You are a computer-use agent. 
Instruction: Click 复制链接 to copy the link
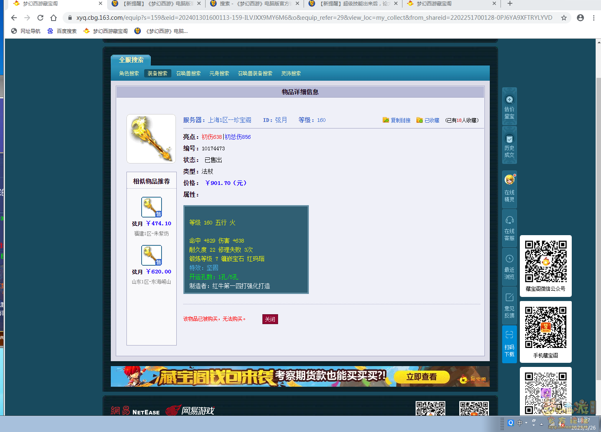point(400,120)
